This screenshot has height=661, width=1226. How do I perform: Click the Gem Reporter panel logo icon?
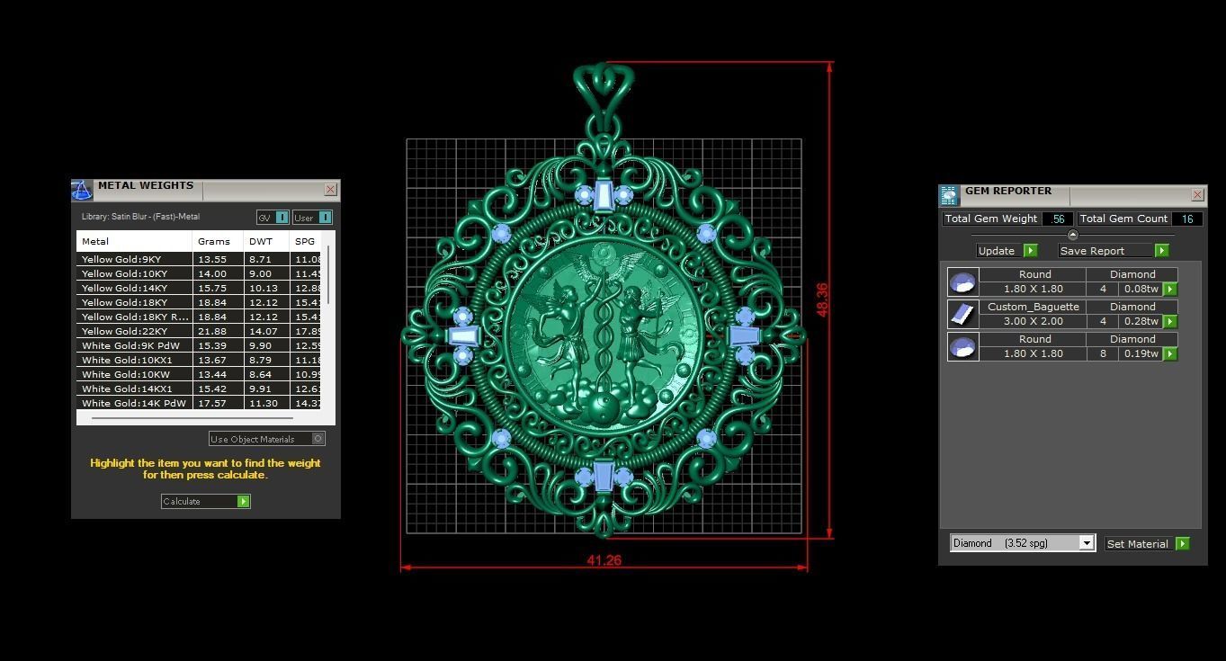949,195
